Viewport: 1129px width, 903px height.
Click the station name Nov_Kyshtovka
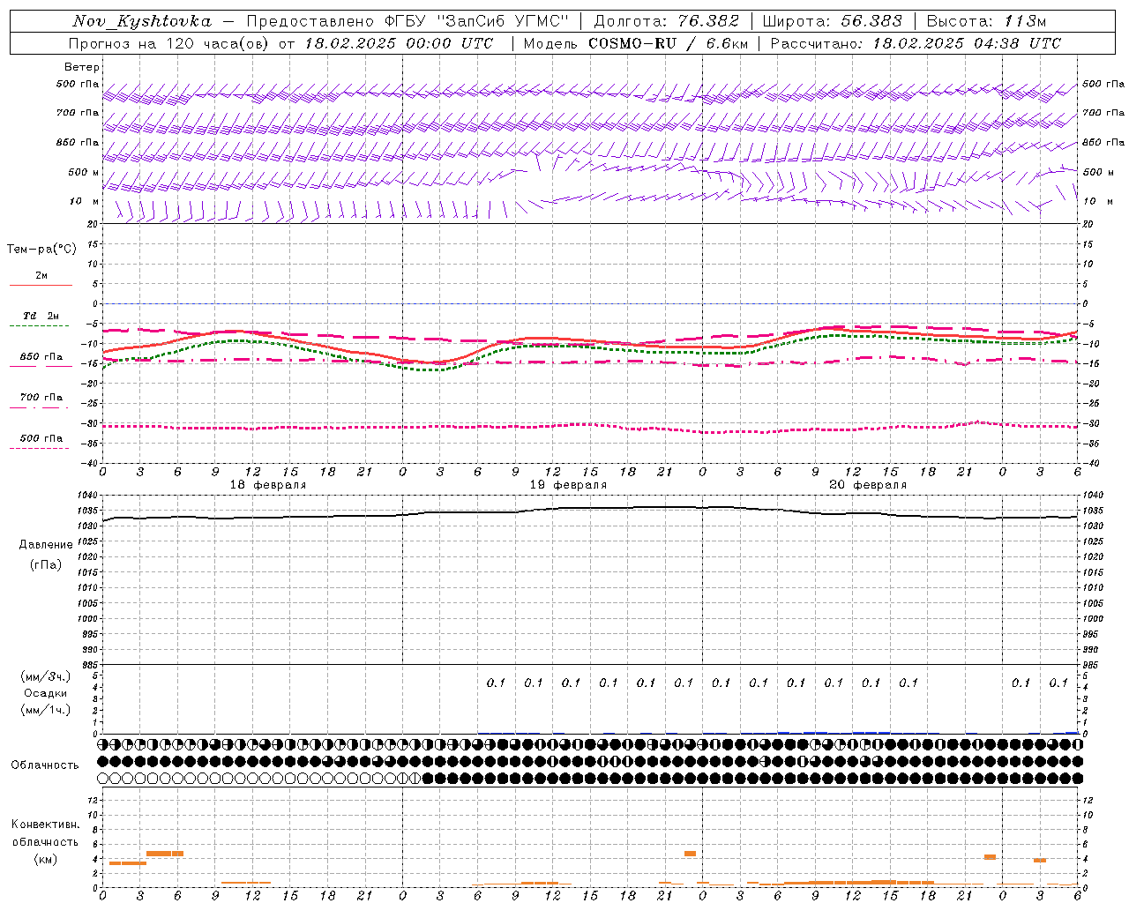pyautogui.click(x=141, y=21)
